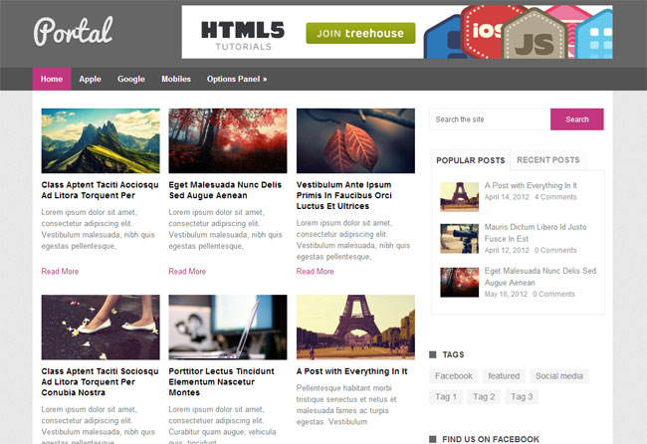Click Read More under the red forest post
Image resolution: width=647 pixels, height=444 pixels.
point(187,271)
